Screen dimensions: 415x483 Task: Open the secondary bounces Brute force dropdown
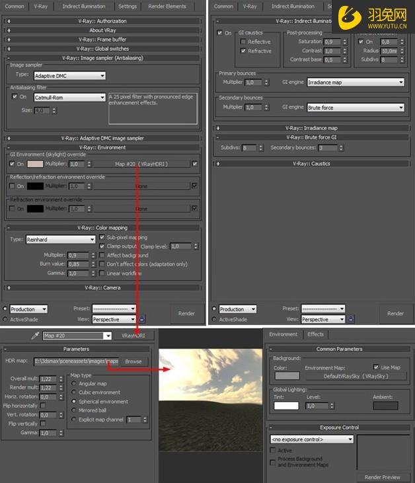click(356, 108)
